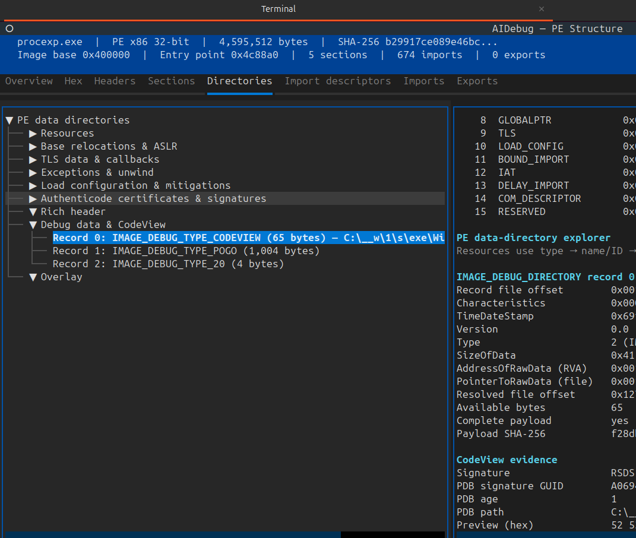The image size is (636, 538).
Task: Select the LOAD_CONFIG directory row
Action: (x=545, y=147)
